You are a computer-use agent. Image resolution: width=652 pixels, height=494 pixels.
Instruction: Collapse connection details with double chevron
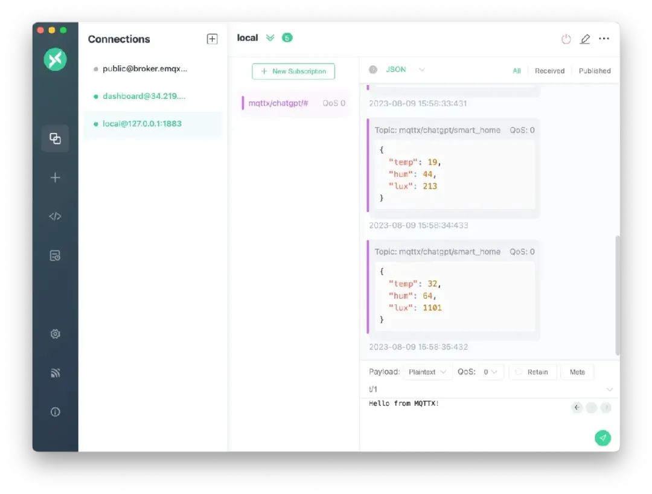click(x=270, y=38)
